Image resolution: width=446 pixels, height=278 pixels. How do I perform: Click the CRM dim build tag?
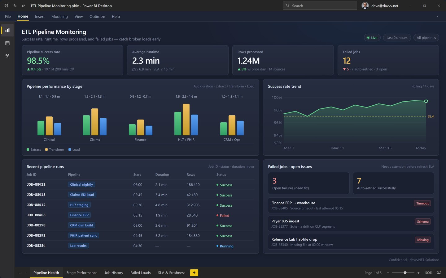coord(81,225)
